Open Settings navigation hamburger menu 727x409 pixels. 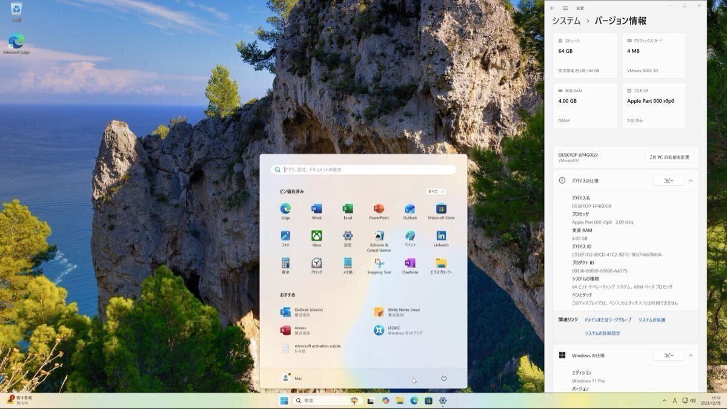point(565,8)
